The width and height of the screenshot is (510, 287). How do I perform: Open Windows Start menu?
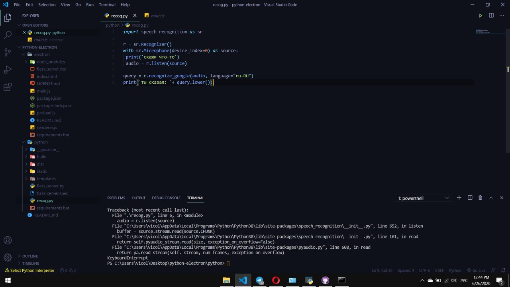tap(8, 280)
